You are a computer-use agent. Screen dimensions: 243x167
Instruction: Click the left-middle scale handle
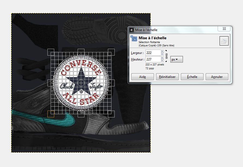pyautogui.click(x=51, y=83)
